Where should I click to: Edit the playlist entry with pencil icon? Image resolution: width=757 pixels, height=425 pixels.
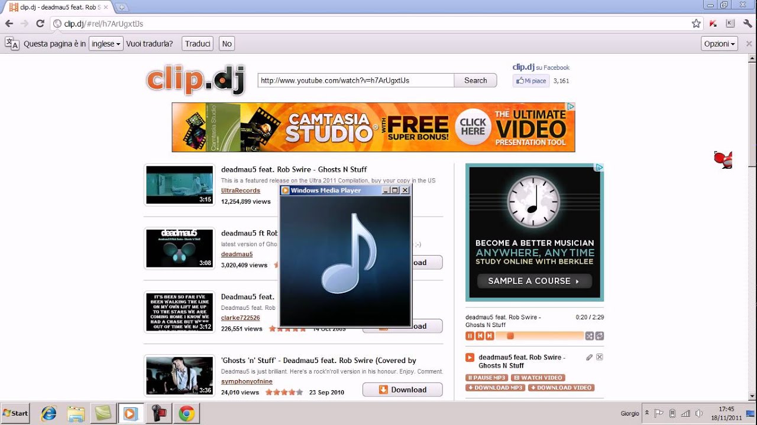click(590, 357)
